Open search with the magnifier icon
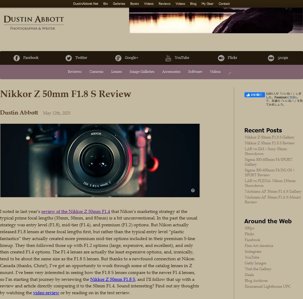This screenshot has width=303, height=299. (231, 72)
